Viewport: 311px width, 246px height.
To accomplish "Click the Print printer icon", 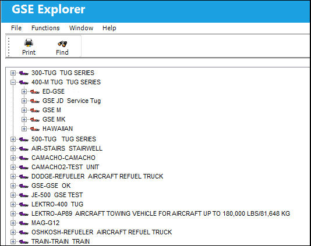I will (x=29, y=42).
